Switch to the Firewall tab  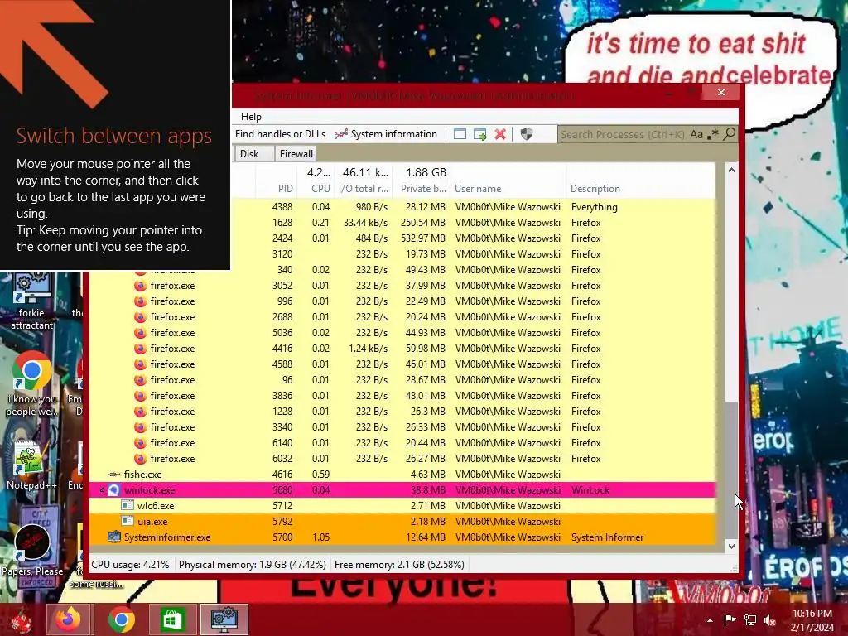[296, 153]
